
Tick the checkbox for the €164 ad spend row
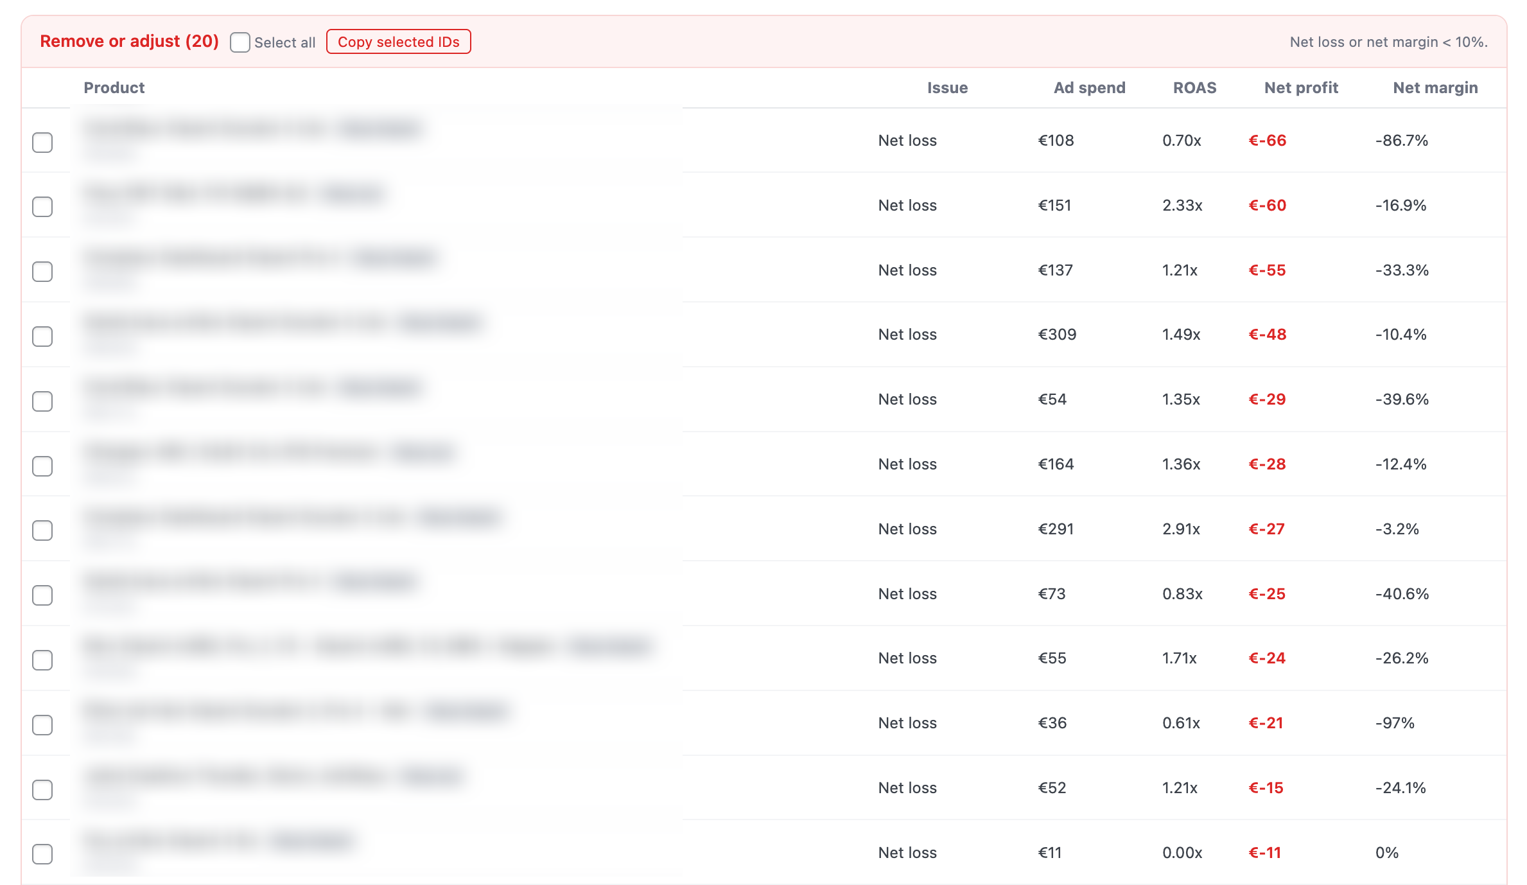point(42,466)
